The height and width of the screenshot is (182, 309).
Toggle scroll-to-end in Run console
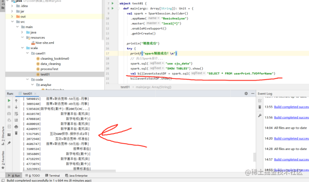point(16,120)
